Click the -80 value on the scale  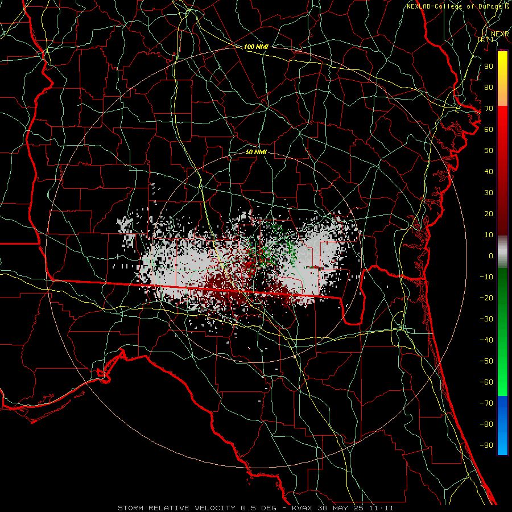coord(486,424)
